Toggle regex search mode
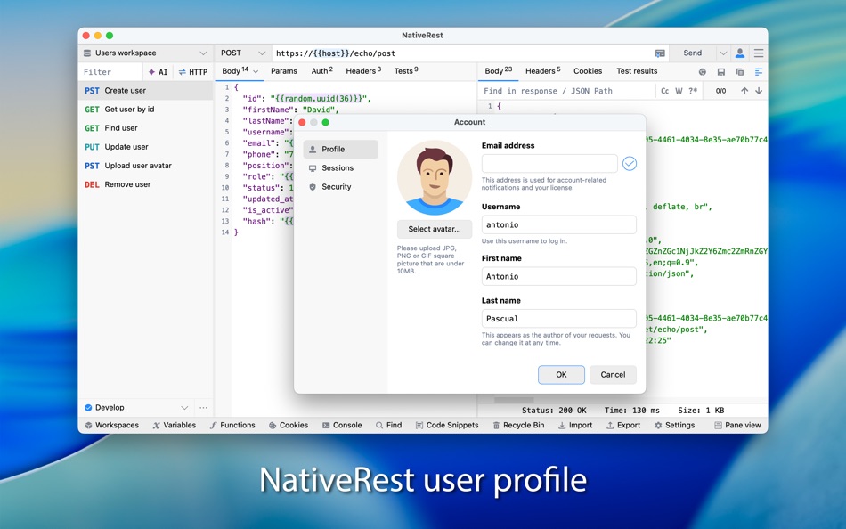Image resolution: width=846 pixels, height=529 pixels. (x=694, y=90)
